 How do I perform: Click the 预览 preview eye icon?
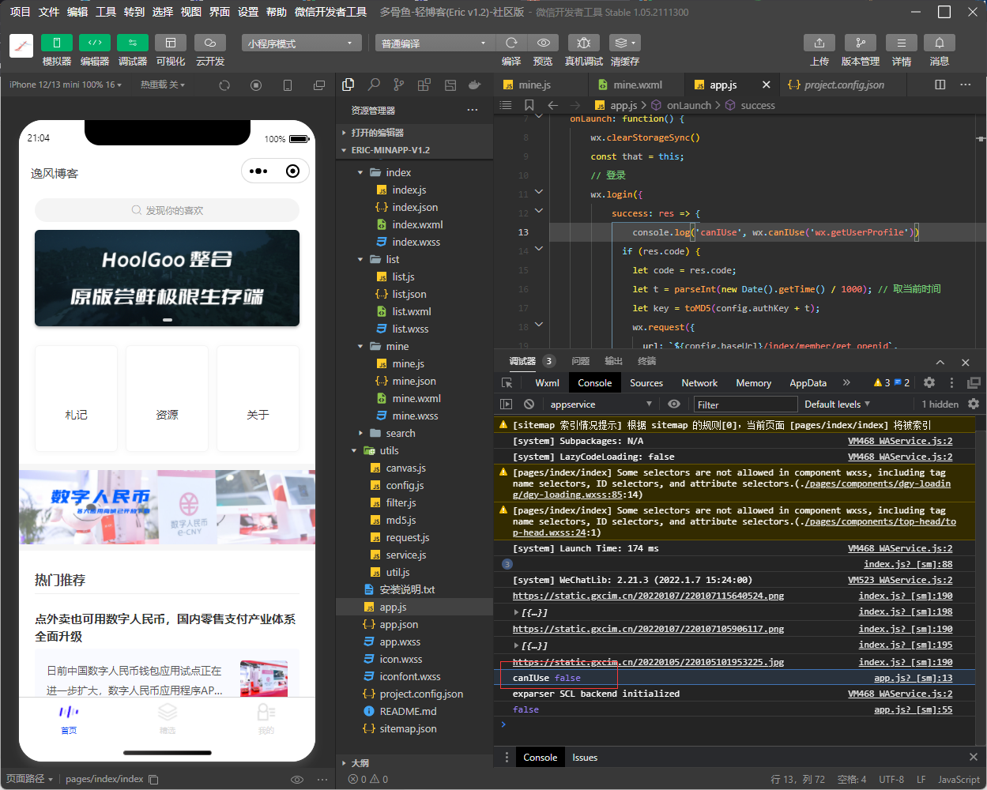coord(543,43)
